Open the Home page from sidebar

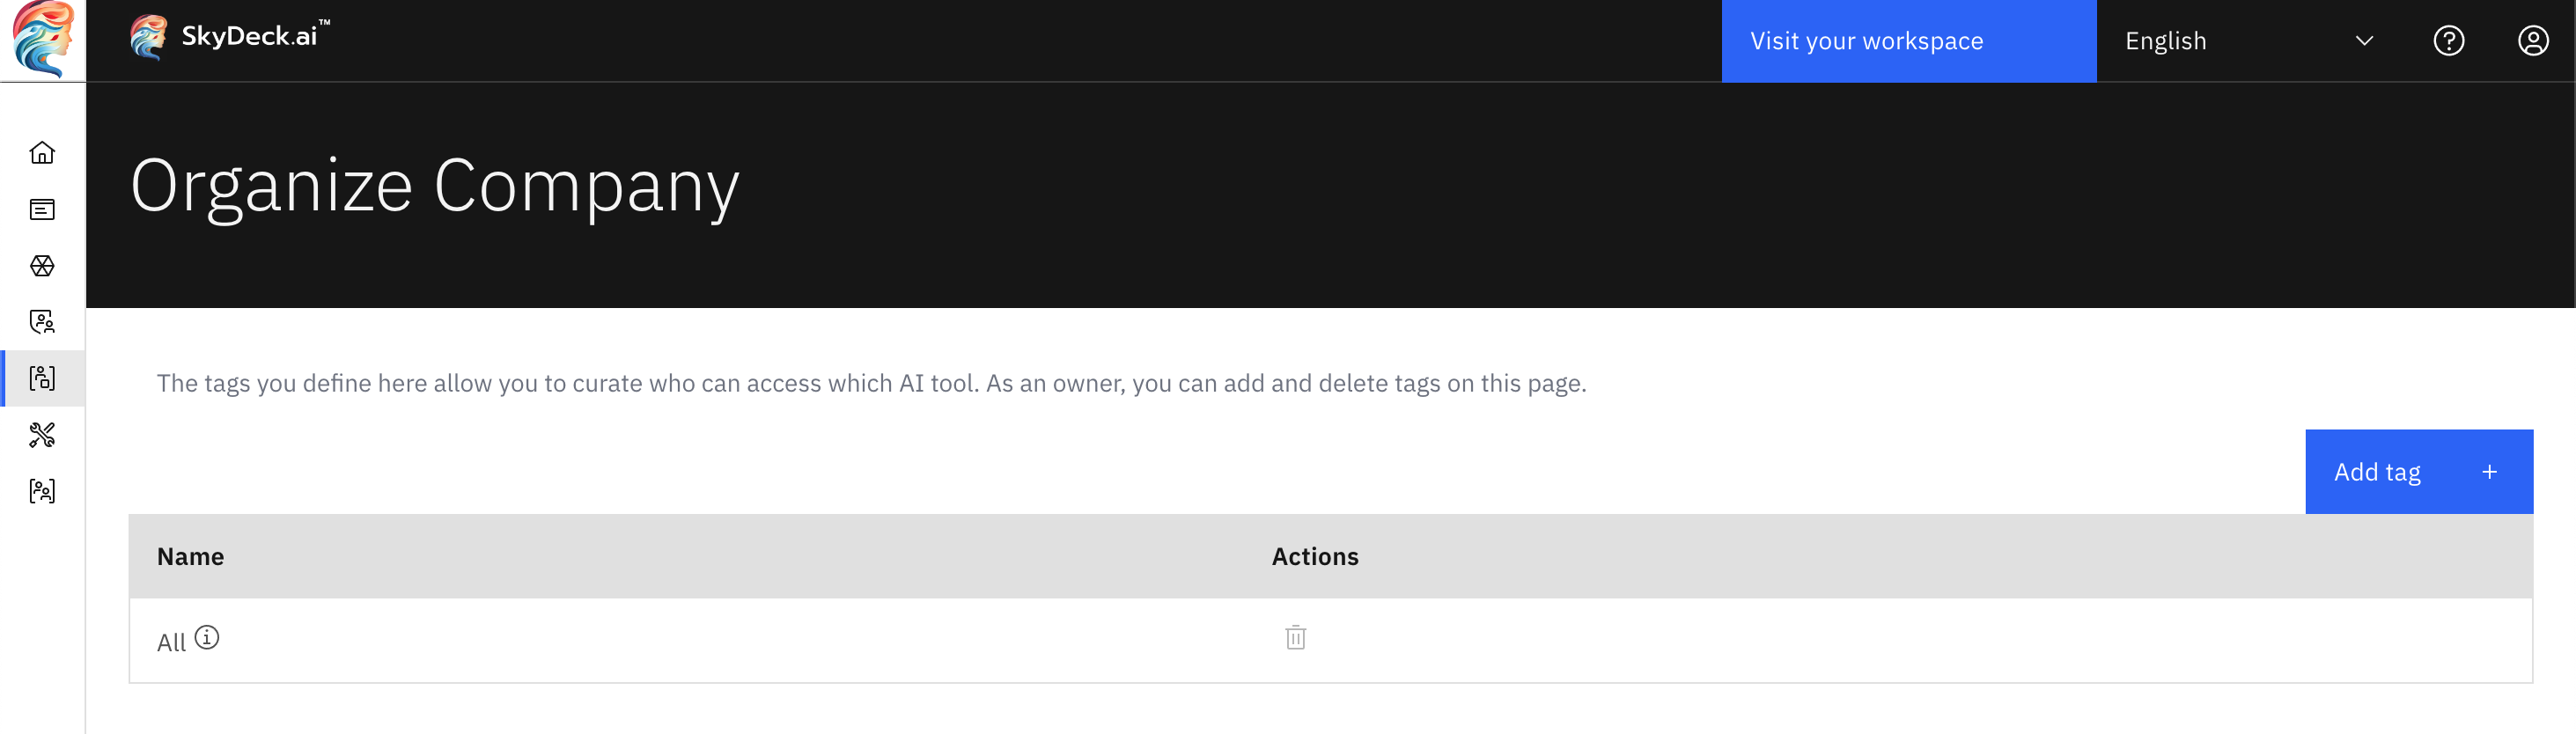[x=42, y=153]
